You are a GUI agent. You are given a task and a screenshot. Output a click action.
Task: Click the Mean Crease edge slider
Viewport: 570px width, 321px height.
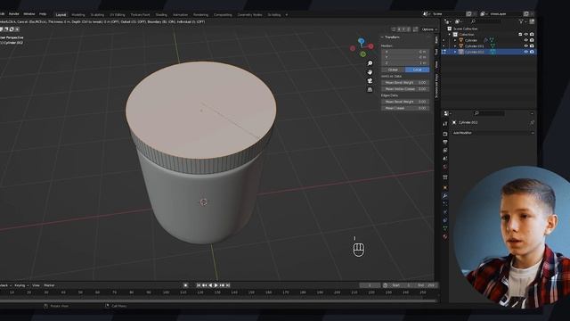[x=405, y=108]
